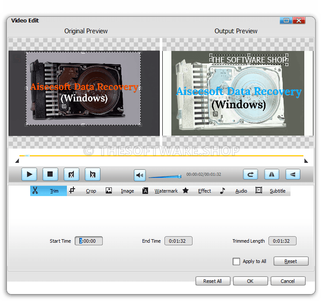Click the trim start triangle marker
Image resolution: width=322 pixels, height=301 pixels.
[17, 161]
